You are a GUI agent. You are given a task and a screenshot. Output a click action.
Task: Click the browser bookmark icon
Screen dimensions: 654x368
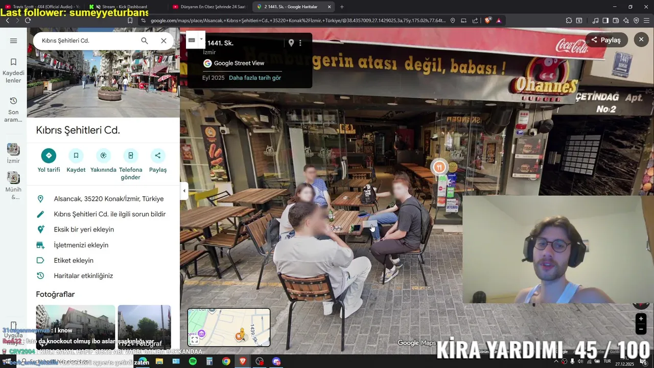[130, 20]
